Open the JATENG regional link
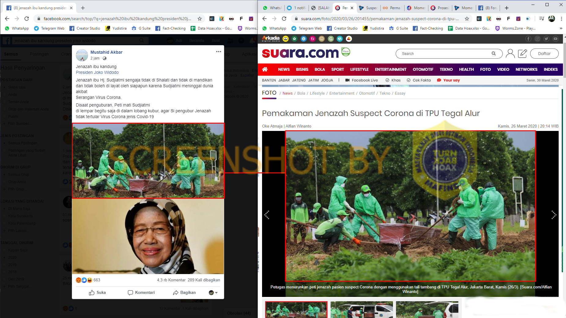 299,80
